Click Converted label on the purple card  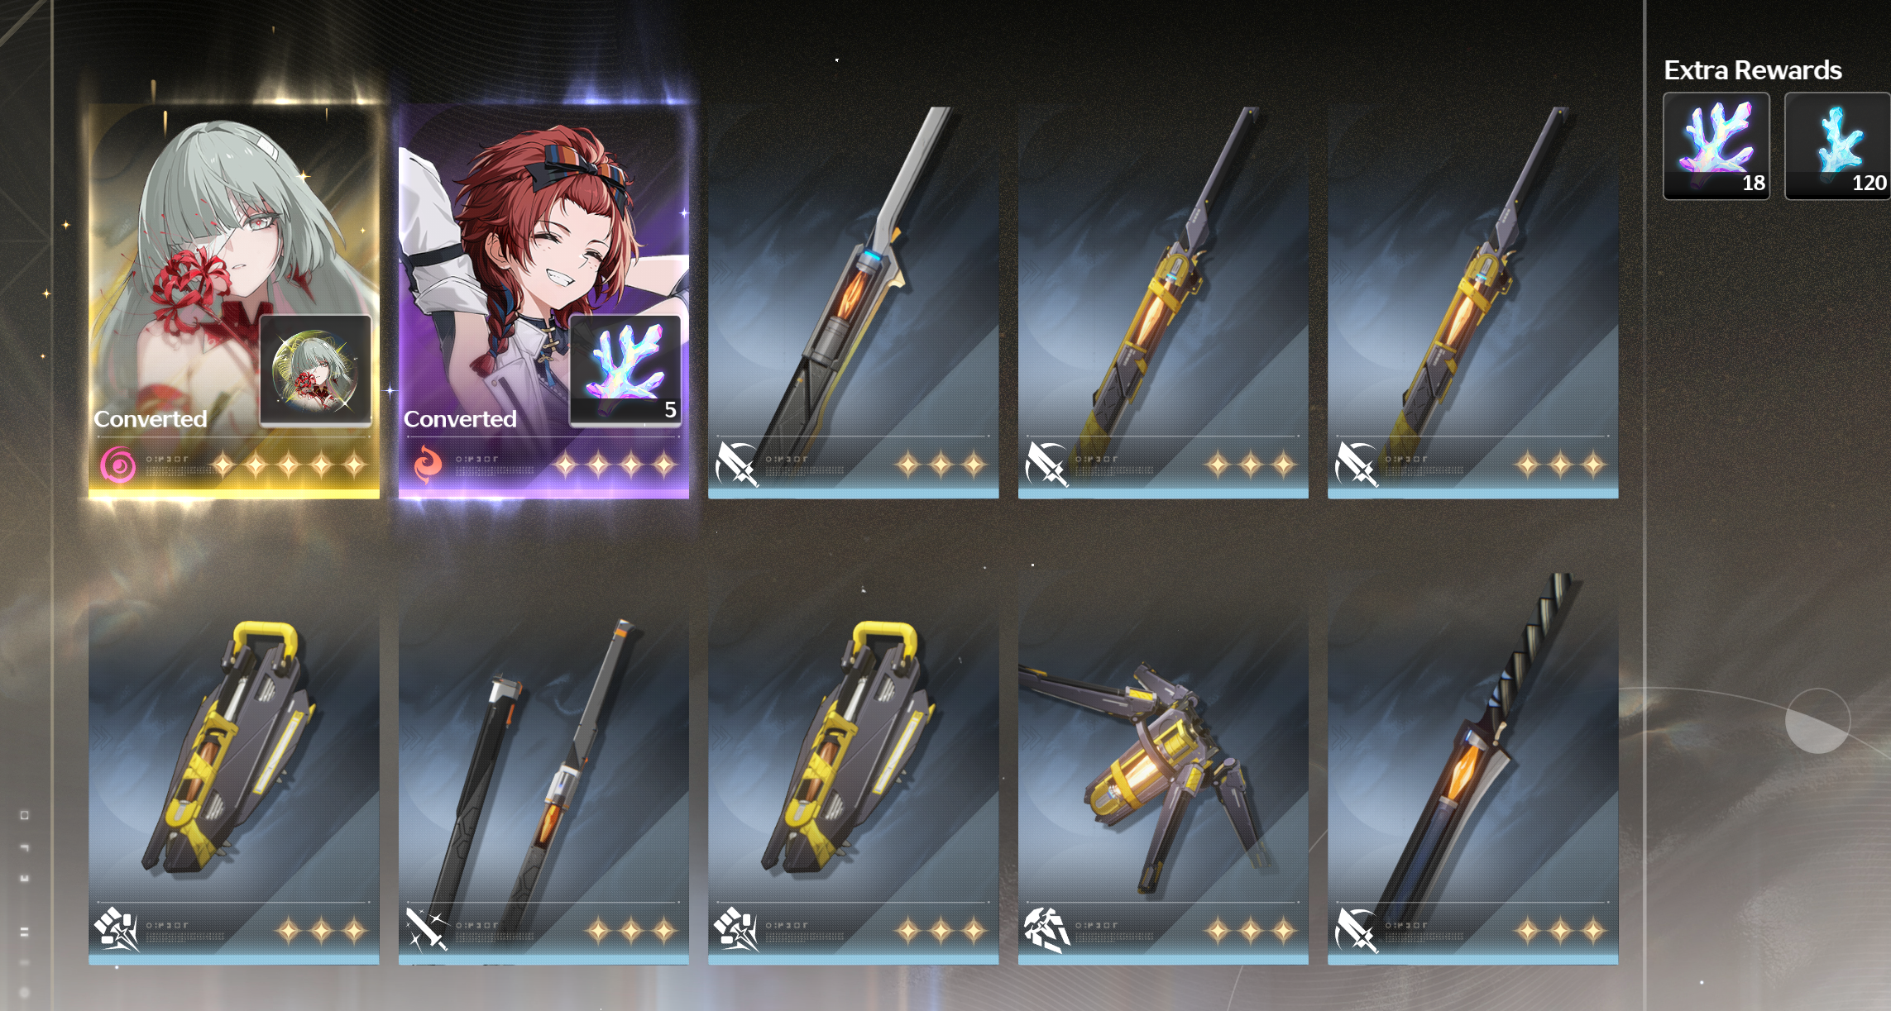(x=460, y=418)
